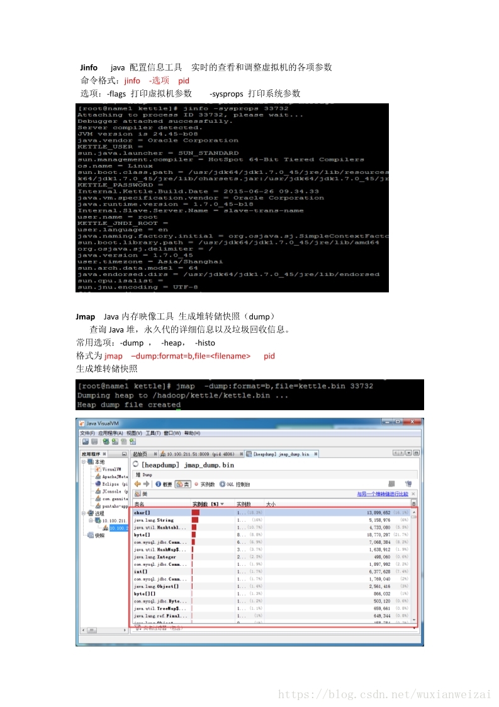Viewport: 499px width, 707px height.
Task: Collapse the 本地 tree node
Action: (83, 462)
